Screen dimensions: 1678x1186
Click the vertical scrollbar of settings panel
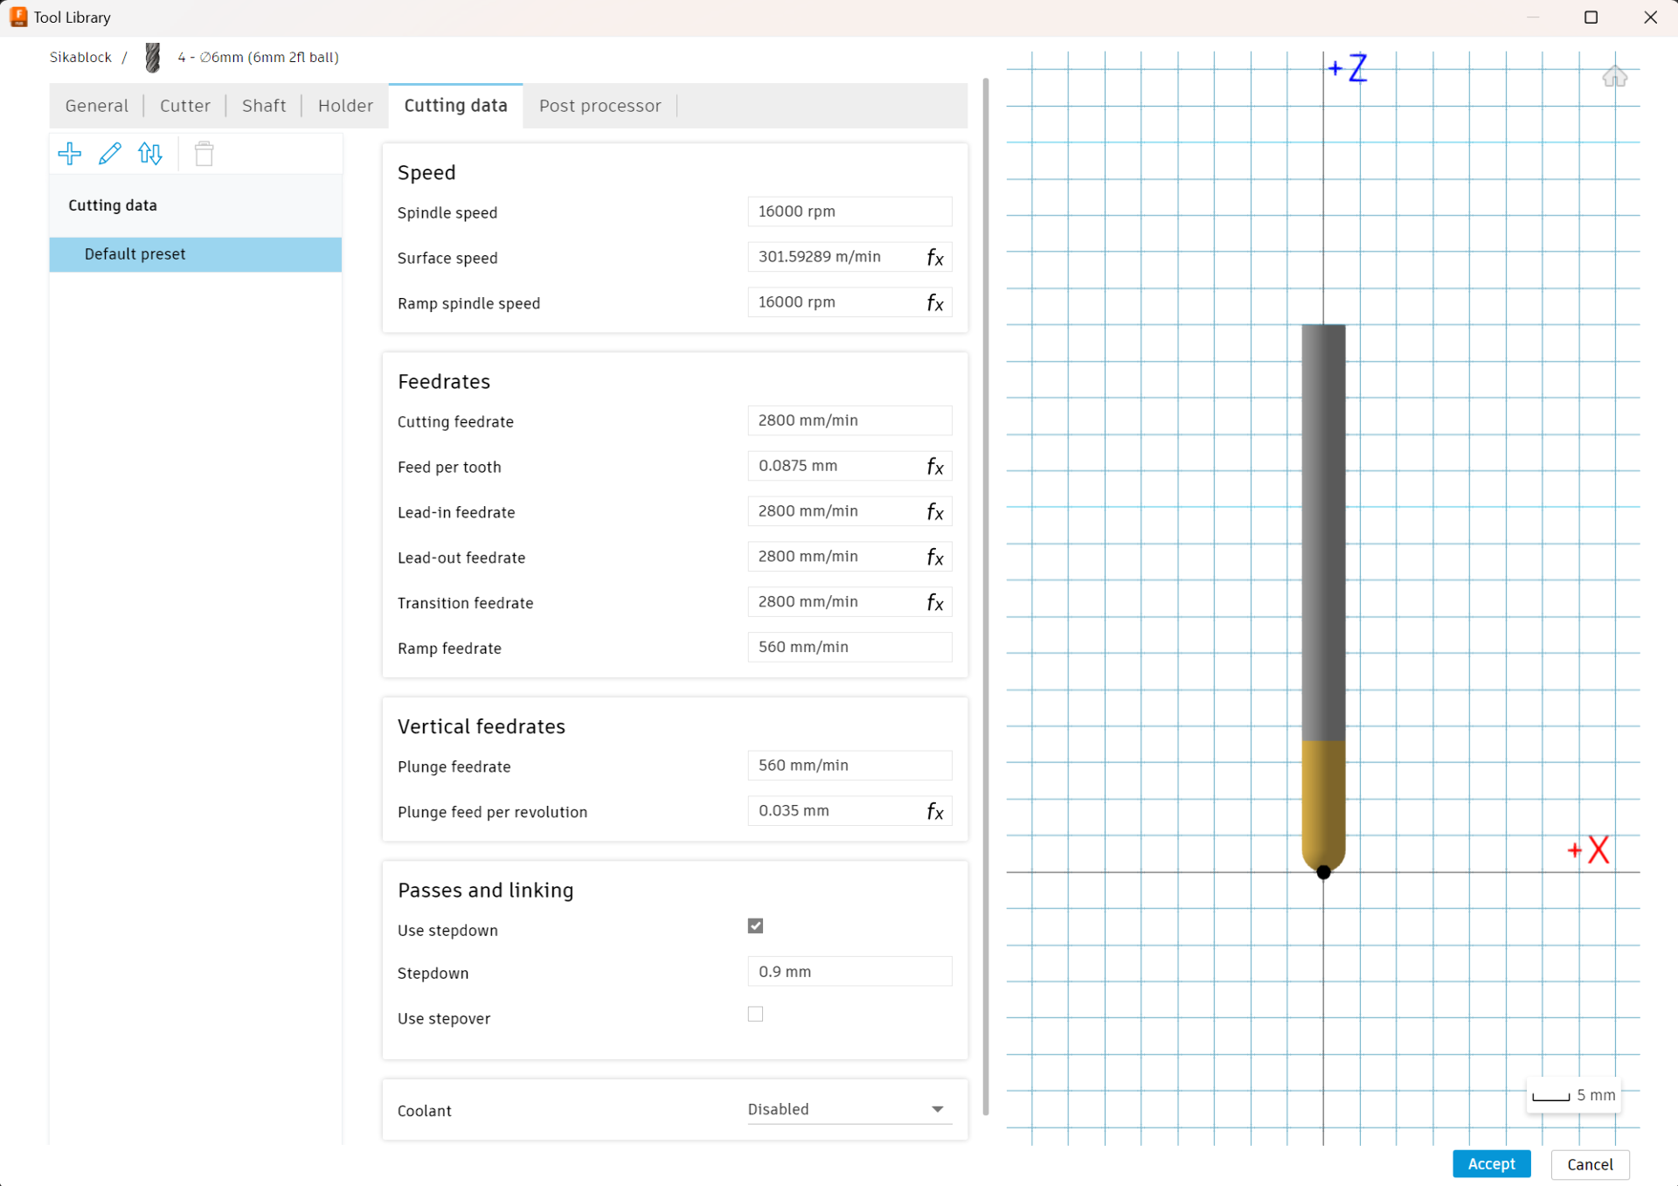click(x=986, y=594)
